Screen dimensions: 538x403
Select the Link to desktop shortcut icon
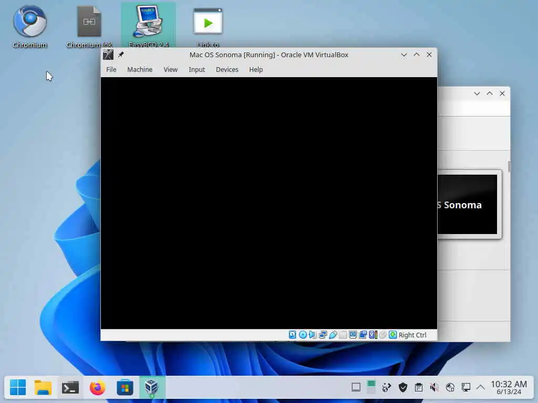tap(208, 27)
